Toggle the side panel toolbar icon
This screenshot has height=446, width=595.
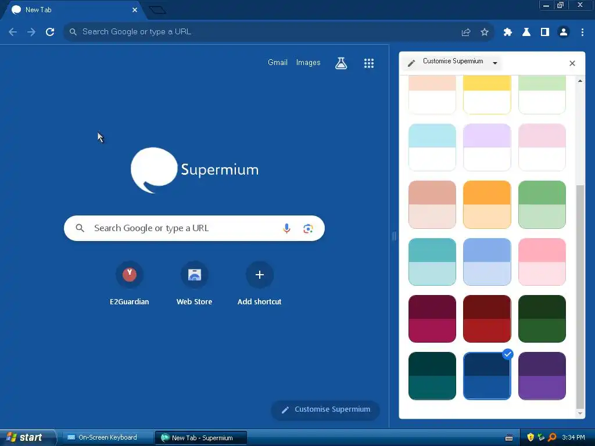pos(545,33)
